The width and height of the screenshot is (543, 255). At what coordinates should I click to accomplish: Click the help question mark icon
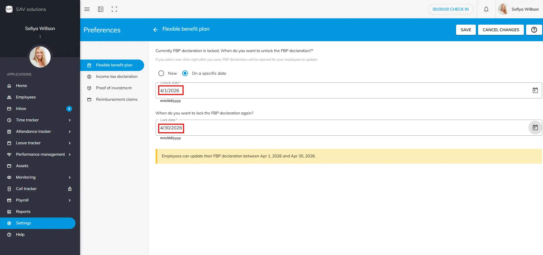[x=534, y=30]
